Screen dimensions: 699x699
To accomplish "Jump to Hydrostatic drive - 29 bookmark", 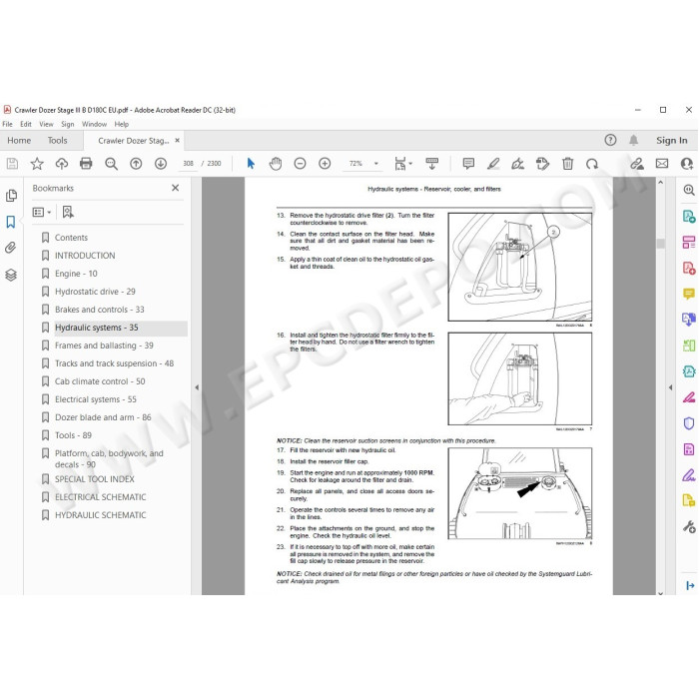I will point(95,292).
